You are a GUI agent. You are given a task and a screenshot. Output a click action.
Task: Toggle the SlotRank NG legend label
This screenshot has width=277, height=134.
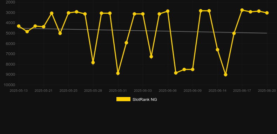(145, 99)
